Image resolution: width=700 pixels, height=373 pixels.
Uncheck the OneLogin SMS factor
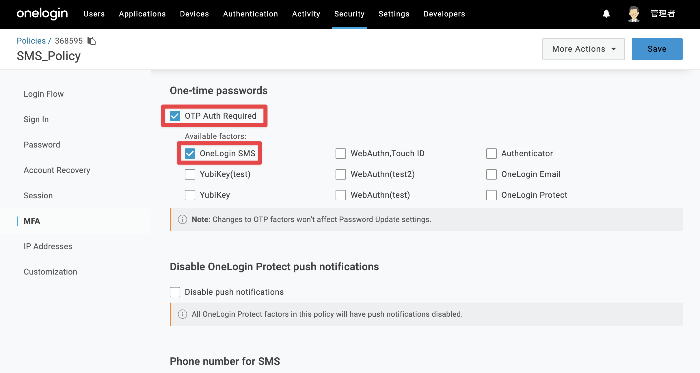pyautogui.click(x=190, y=153)
